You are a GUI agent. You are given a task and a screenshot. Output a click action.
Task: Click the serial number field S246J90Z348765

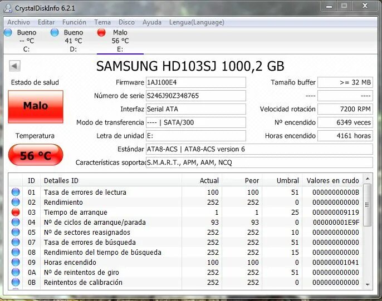point(196,96)
